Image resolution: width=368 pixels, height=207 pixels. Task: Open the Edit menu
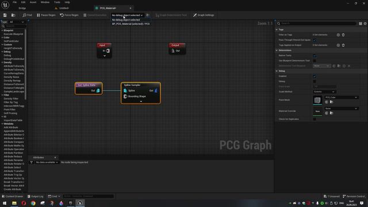click(23, 2)
